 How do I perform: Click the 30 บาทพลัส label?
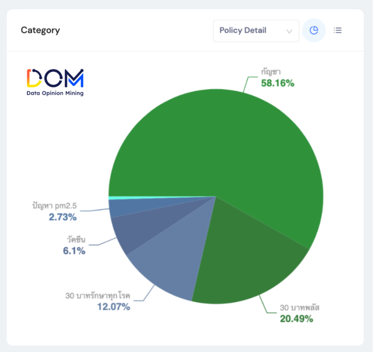tap(299, 307)
